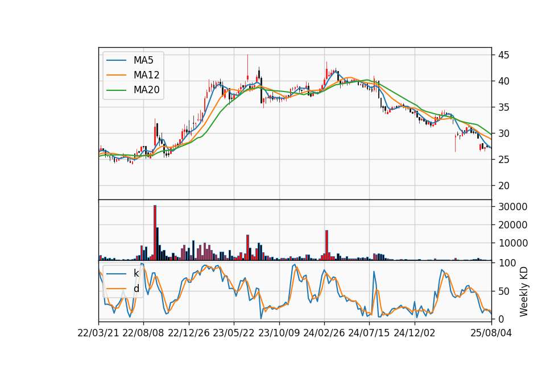Click the 22/12/26 date tick label
The image size is (546, 392).
point(189,333)
